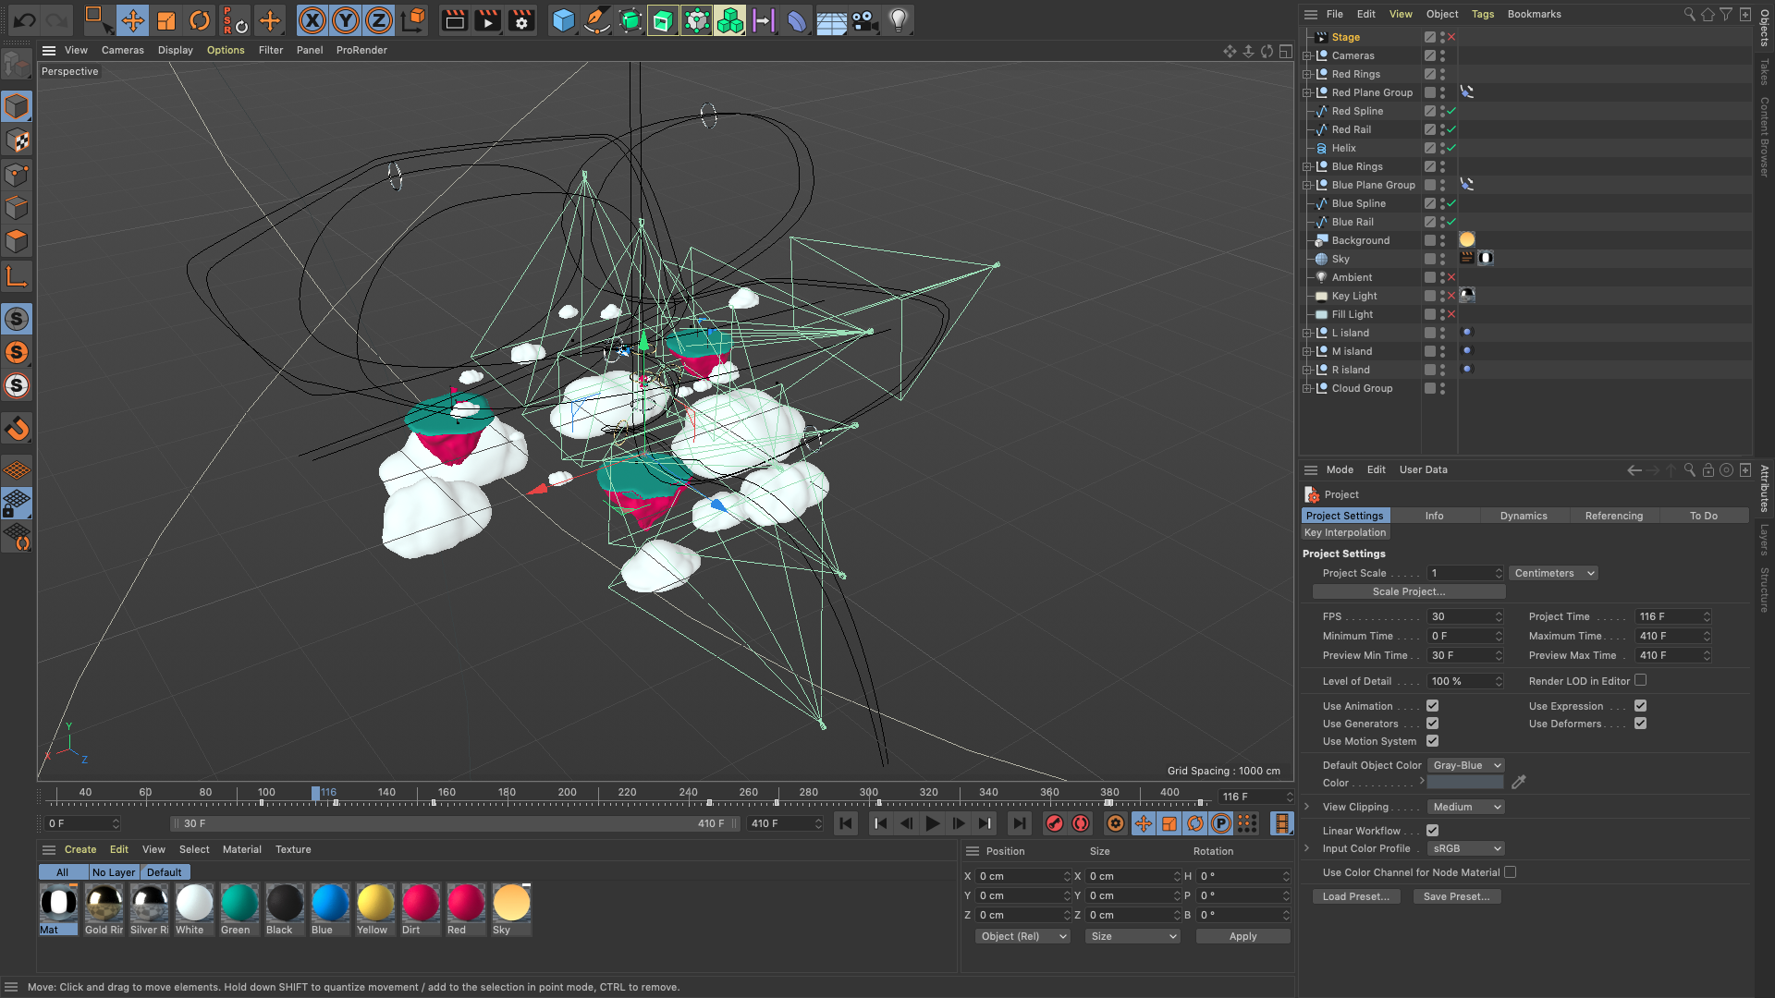Open the Cameras menu in viewport

[122, 50]
